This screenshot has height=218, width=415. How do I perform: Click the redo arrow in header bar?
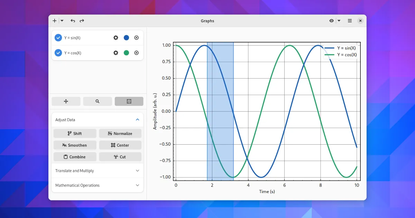[82, 21]
